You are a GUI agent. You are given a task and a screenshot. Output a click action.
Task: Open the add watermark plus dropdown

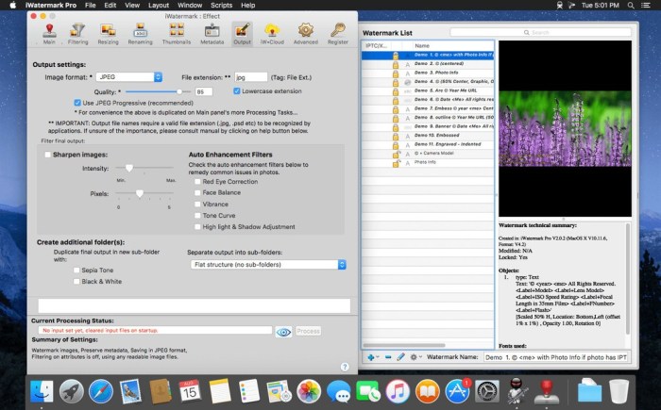pyautogui.click(x=374, y=357)
